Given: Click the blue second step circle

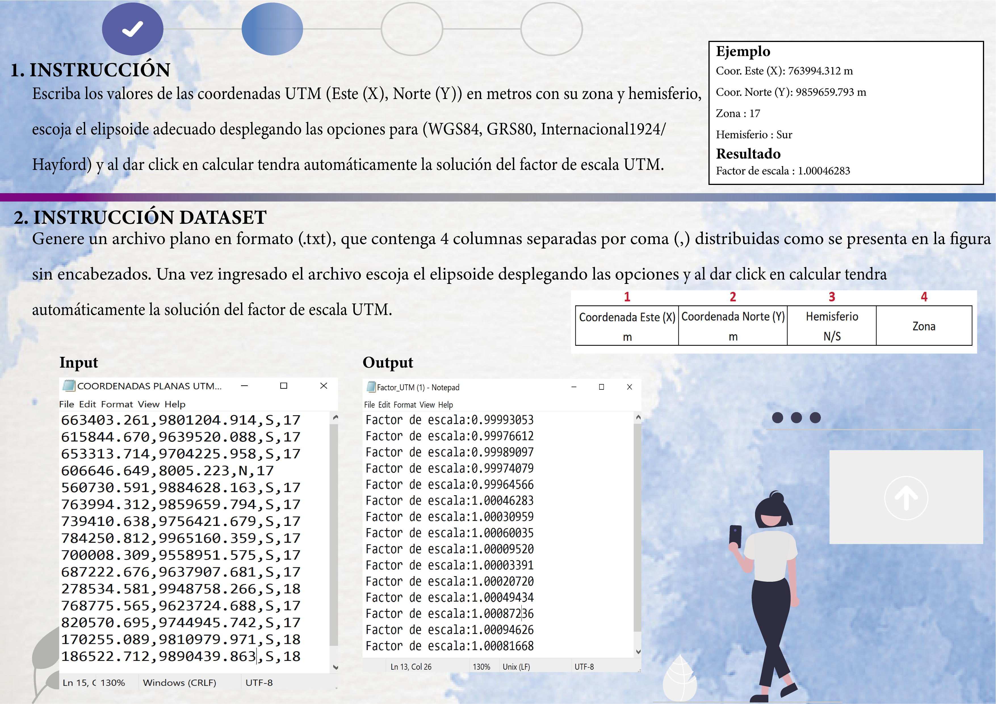Looking at the screenshot, I should (x=272, y=29).
